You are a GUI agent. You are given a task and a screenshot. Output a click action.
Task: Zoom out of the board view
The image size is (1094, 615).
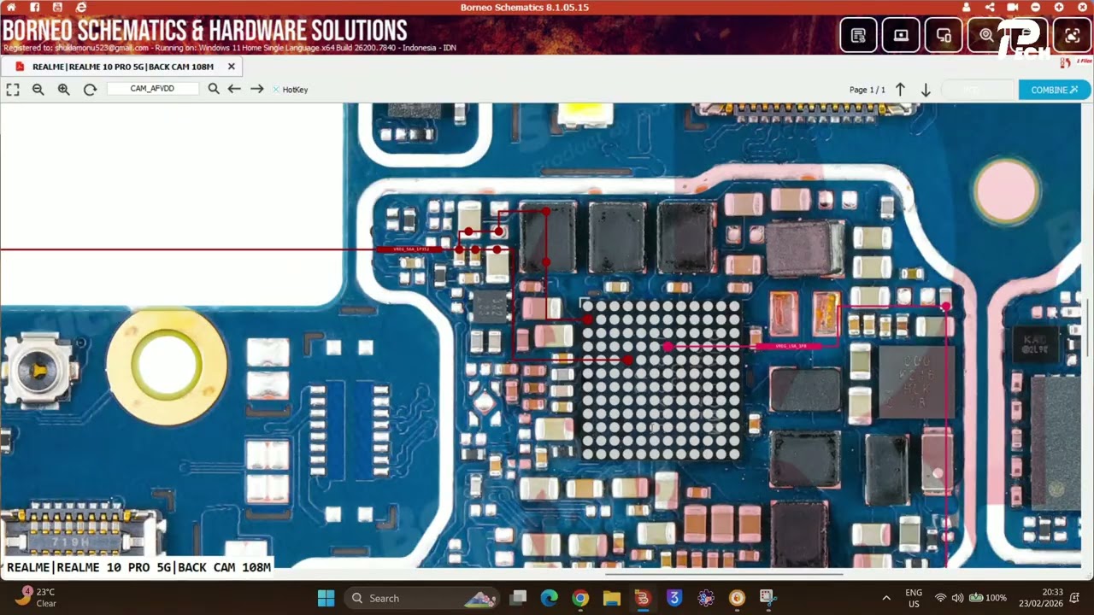pyautogui.click(x=38, y=89)
